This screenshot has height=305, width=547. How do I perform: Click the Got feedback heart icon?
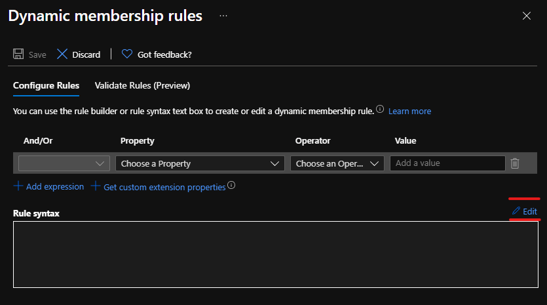click(x=127, y=54)
